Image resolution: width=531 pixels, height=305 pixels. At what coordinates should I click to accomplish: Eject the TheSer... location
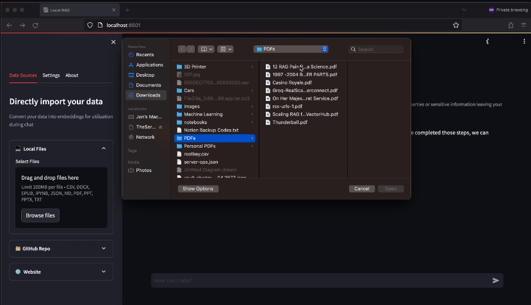160,127
